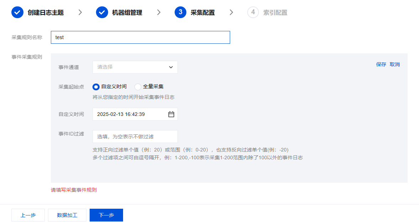
Task: Click the 事件通道 label
Action: (x=69, y=67)
